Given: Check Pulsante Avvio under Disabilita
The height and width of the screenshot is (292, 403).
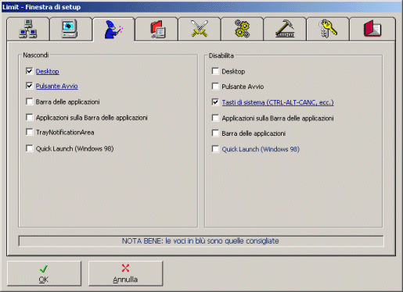Looking at the screenshot, I should tap(215, 86).
